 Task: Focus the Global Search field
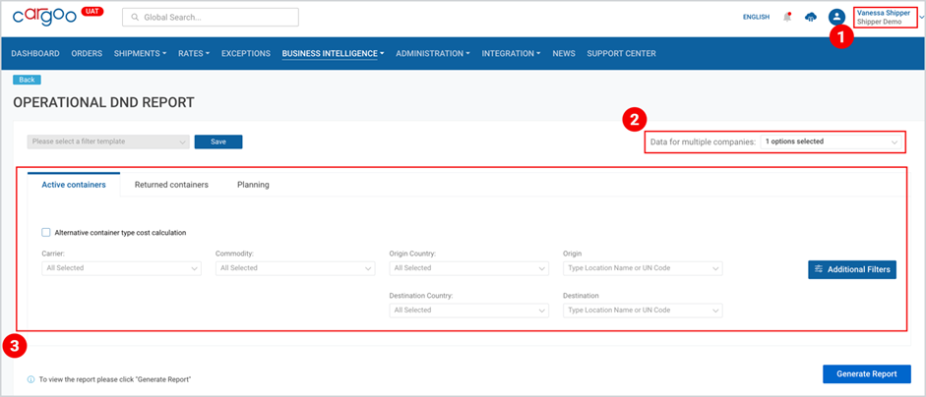[211, 18]
